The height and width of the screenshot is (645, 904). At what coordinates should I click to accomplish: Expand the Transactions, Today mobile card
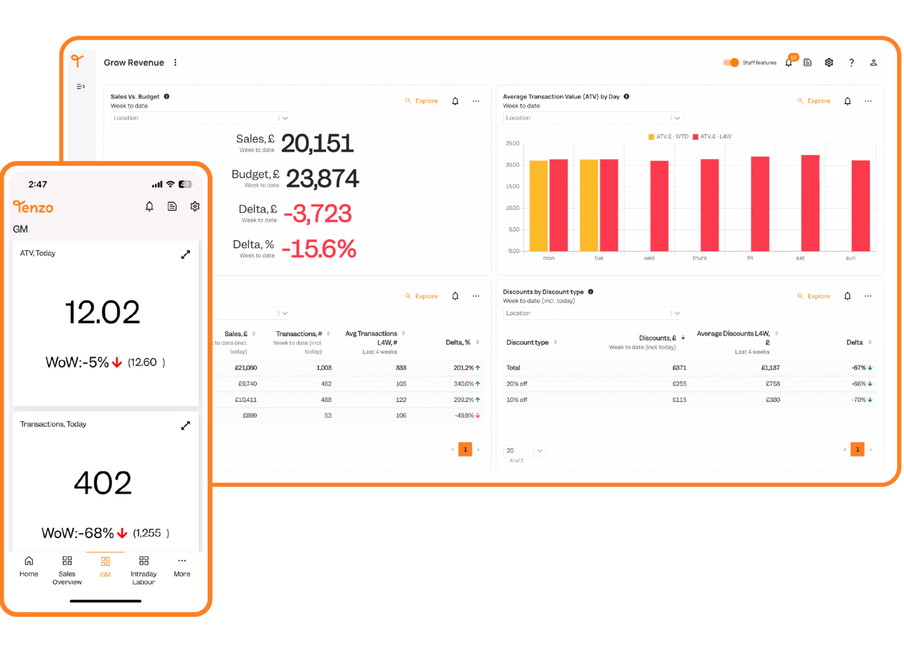pos(186,425)
